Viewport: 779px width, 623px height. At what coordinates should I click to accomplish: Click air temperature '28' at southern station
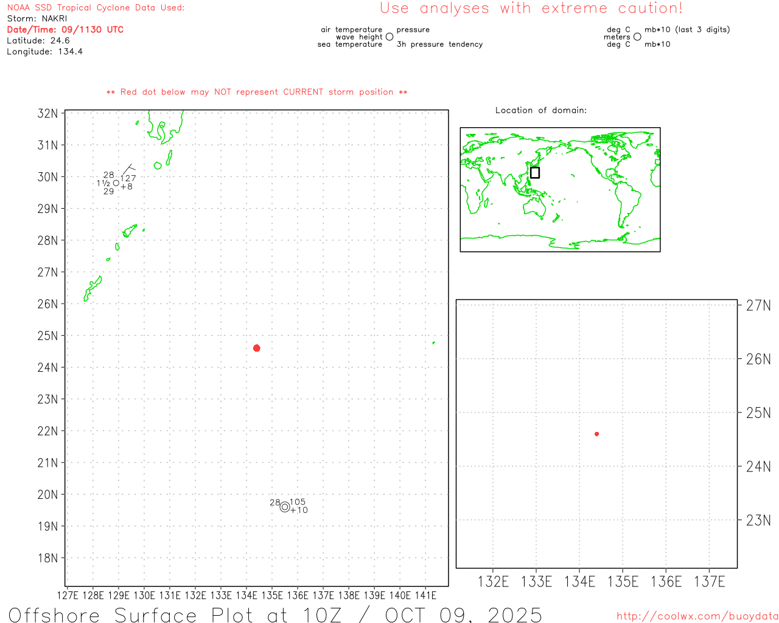pyautogui.click(x=275, y=503)
